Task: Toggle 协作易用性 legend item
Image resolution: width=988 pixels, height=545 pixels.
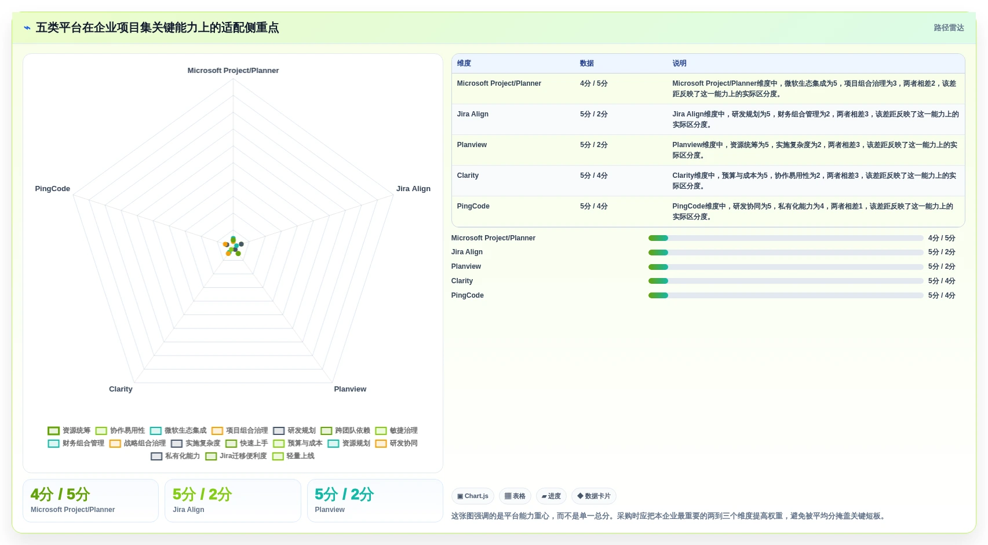Action: (120, 430)
